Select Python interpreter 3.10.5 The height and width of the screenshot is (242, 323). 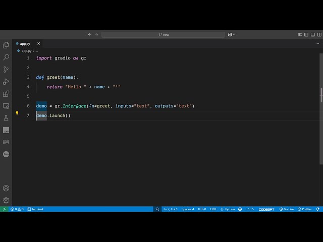coord(249,209)
